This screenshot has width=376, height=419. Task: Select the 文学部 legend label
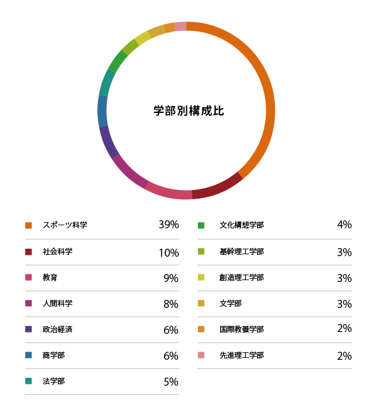[x=231, y=303]
